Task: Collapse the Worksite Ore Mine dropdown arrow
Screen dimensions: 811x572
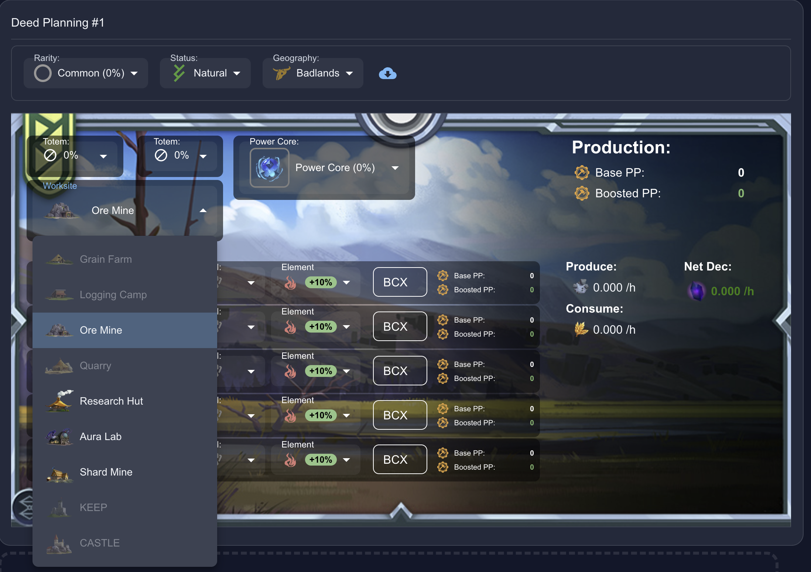Action: tap(203, 211)
